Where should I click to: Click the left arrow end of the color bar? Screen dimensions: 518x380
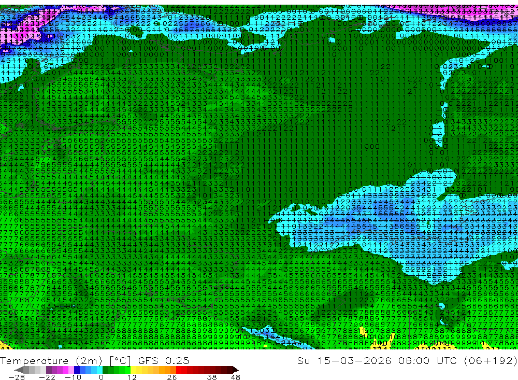(x=19, y=370)
